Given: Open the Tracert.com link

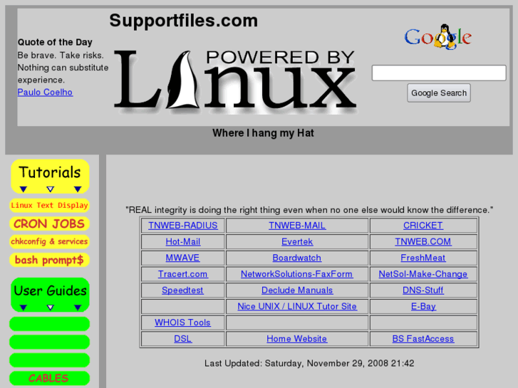Looking at the screenshot, I should click(x=182, y=274).
